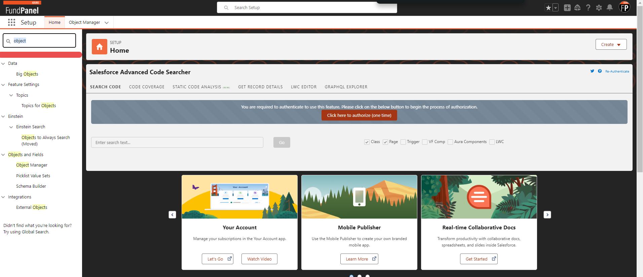Open the Object Manager tab

click(84, 22)
